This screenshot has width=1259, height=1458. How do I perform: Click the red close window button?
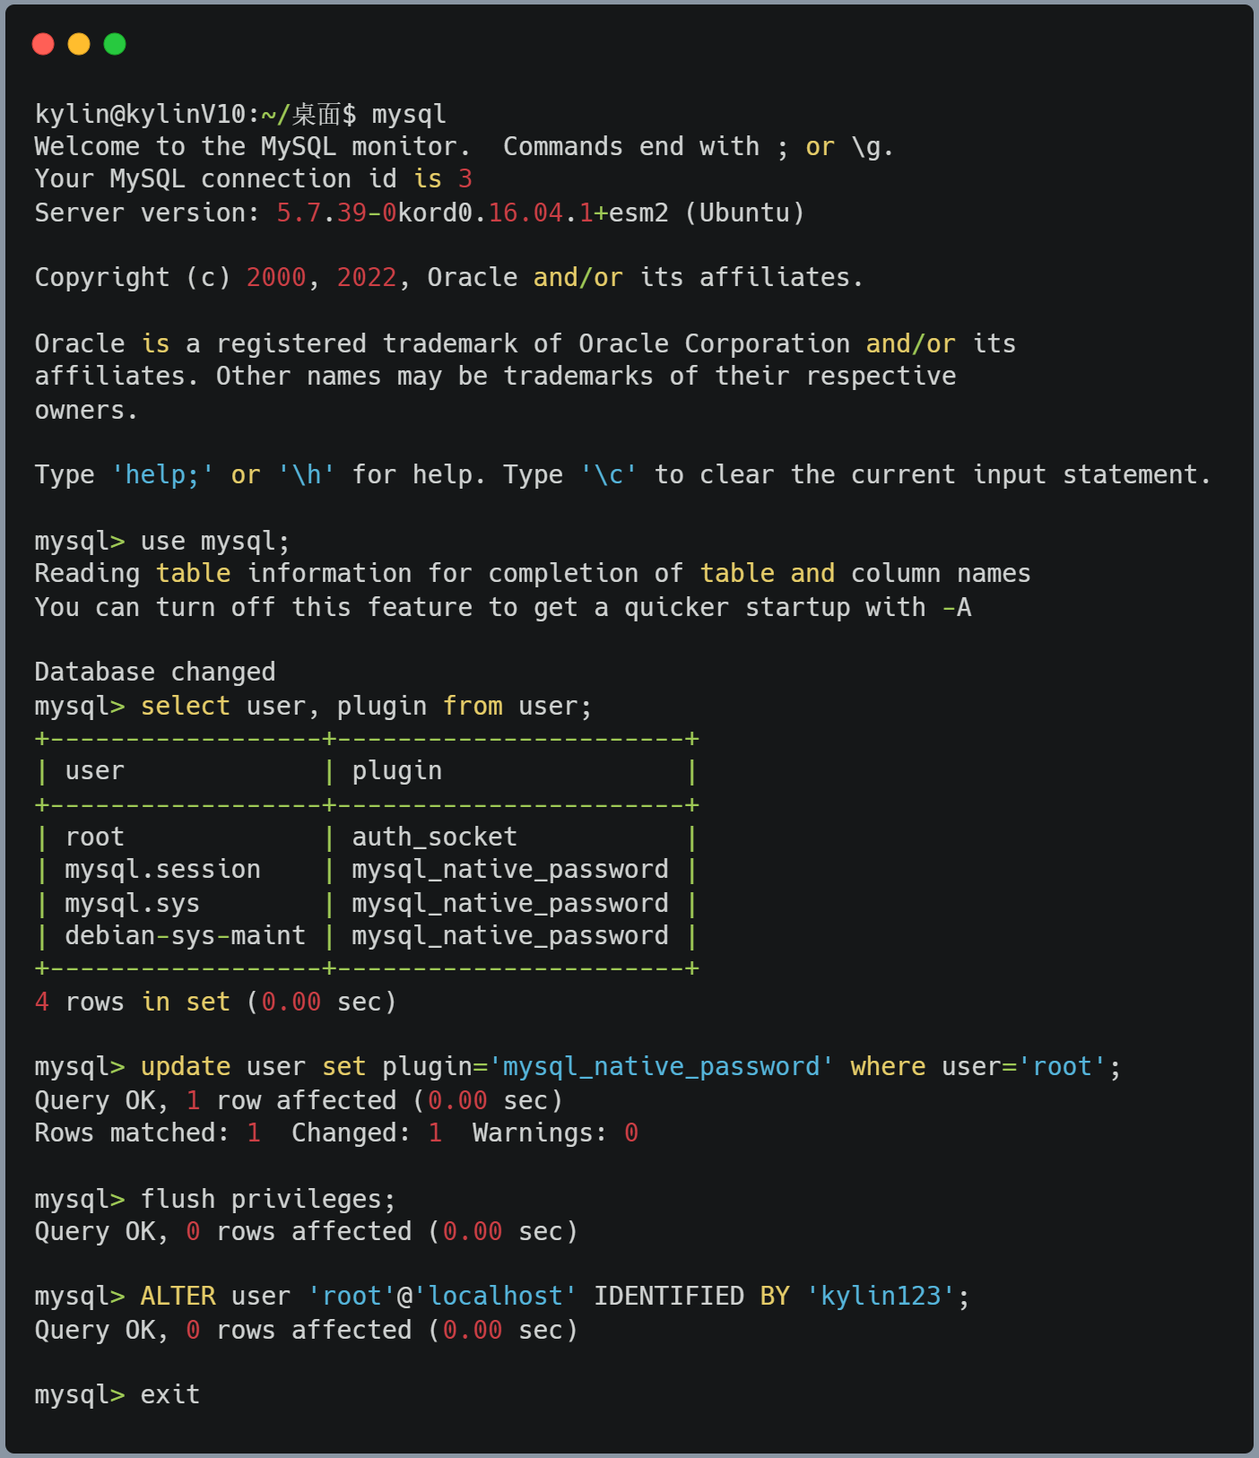(x=43, y=44)
